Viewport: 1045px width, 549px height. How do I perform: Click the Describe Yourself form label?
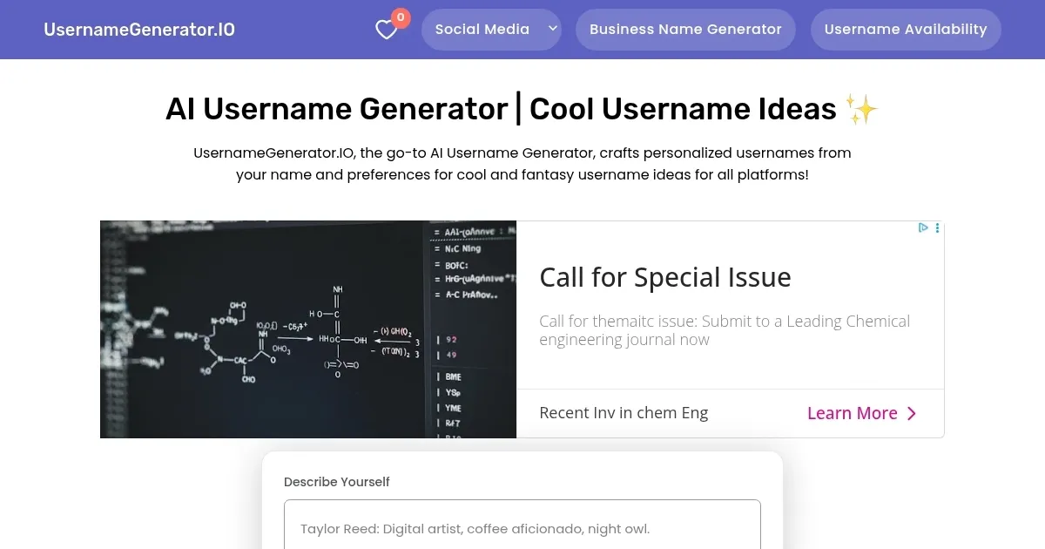pos(336,481)
